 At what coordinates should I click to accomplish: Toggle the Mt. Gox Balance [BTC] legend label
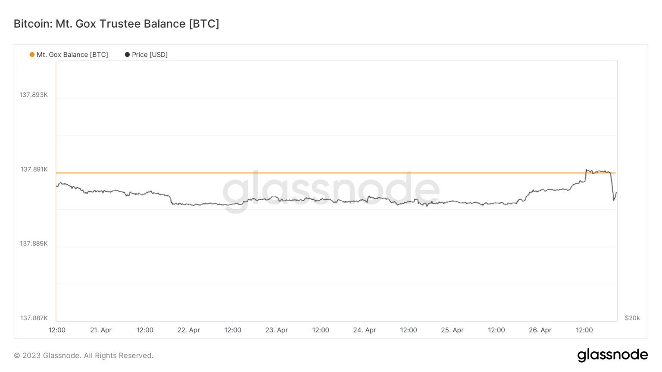72,55
